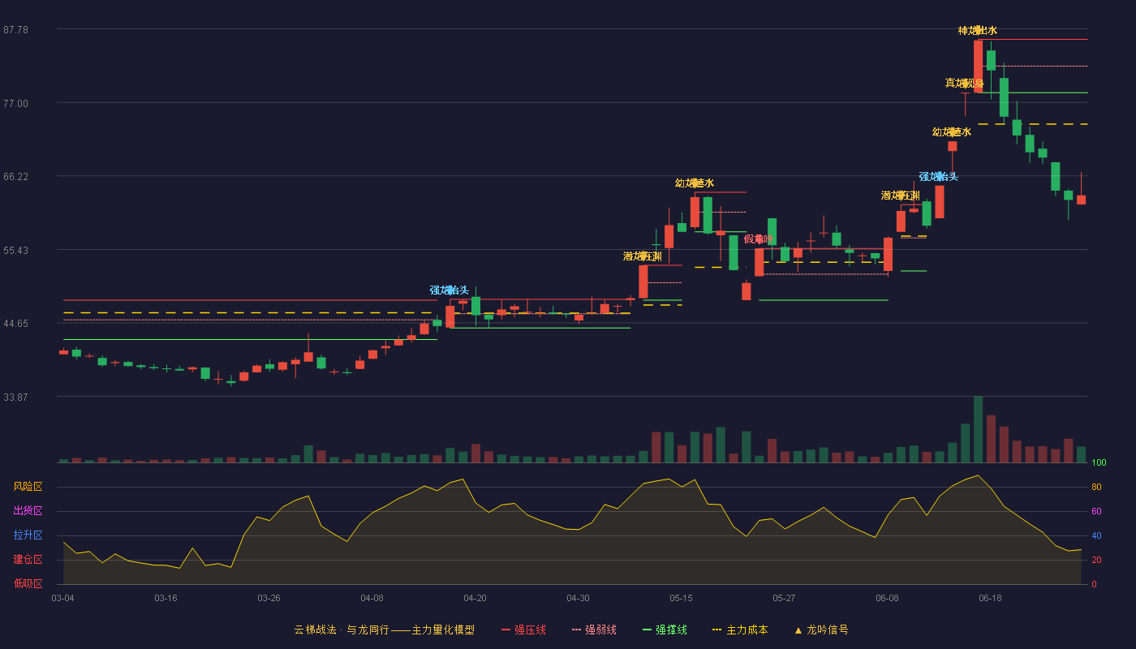Screen dimensions: 1136x649
Task: Click the 03-26 date axis label
Action: (x=269, y=598)
